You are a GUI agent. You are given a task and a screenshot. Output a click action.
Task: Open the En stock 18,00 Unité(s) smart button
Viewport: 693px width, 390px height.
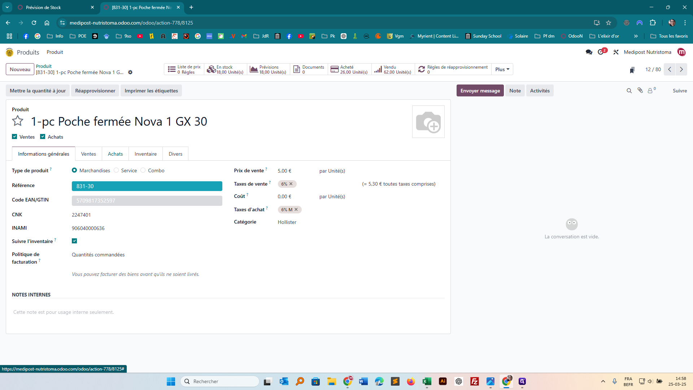225,69
